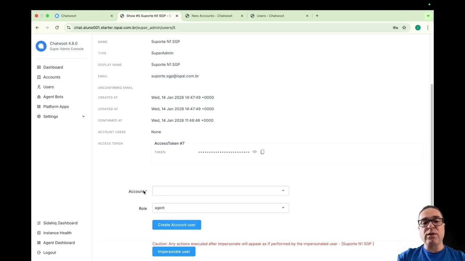Click the AccessToken #7 label

pyautogui.click(x=169, y=143)
